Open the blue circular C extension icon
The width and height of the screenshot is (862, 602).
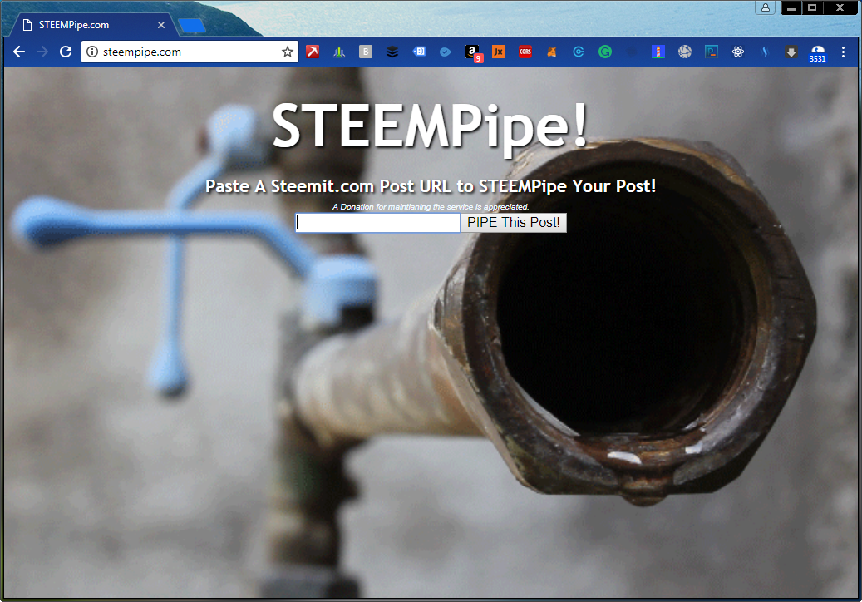[x=579, y=52]
